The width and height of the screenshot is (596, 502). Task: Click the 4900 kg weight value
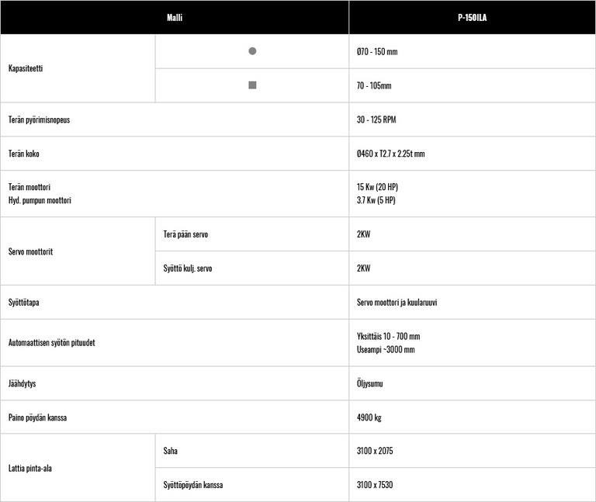click(x=369, y=417)
